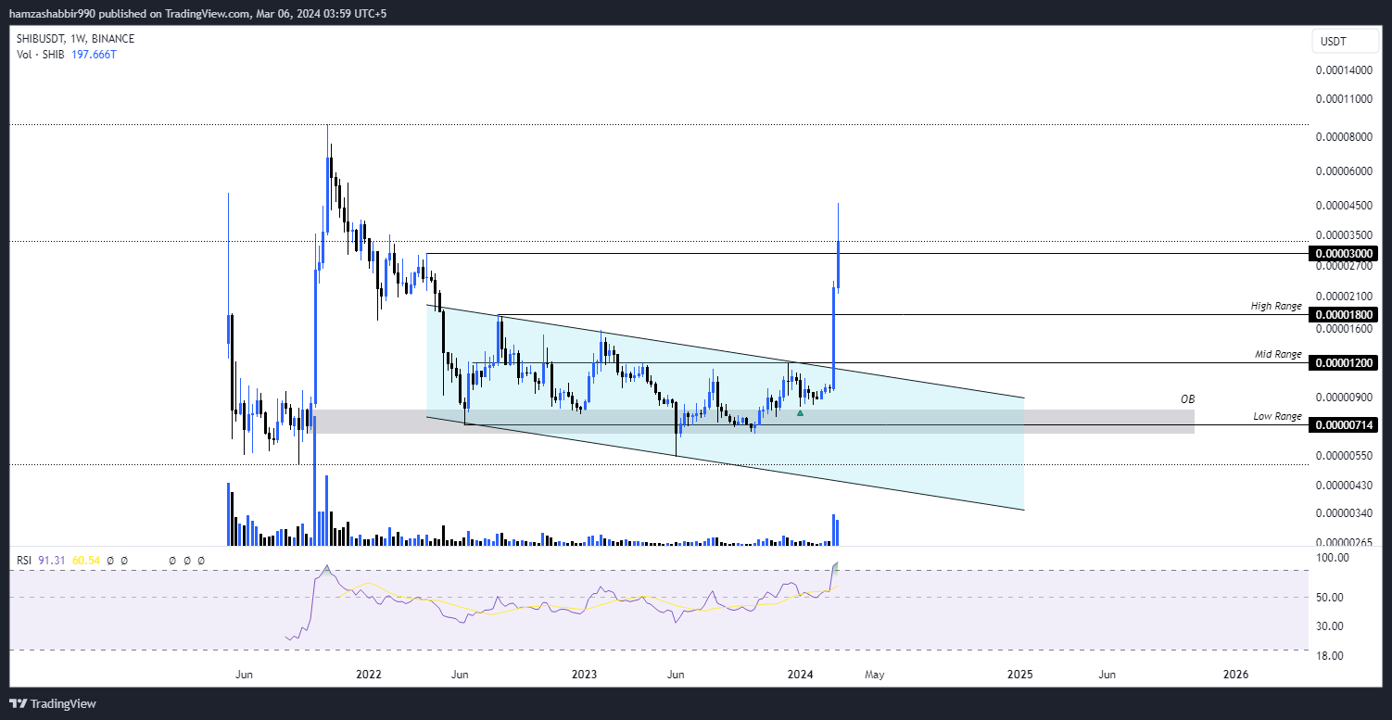Click the Vol · SHIB volume indicator label

click(x=41, y=55)
